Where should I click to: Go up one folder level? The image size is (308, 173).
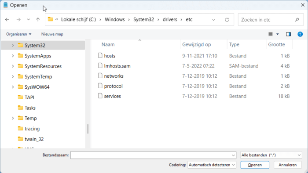click(38, 20)
